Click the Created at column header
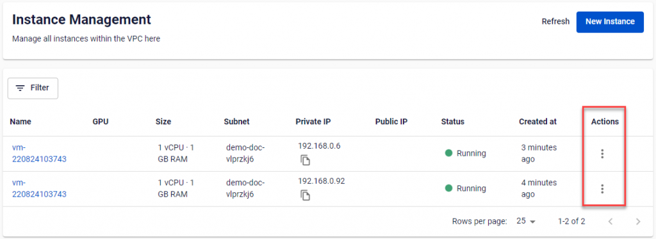 537,122
